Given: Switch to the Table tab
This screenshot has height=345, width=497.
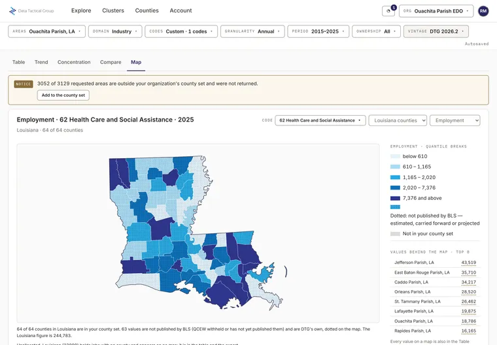Looking at the screenshot, I should click(x=19, y=62).
